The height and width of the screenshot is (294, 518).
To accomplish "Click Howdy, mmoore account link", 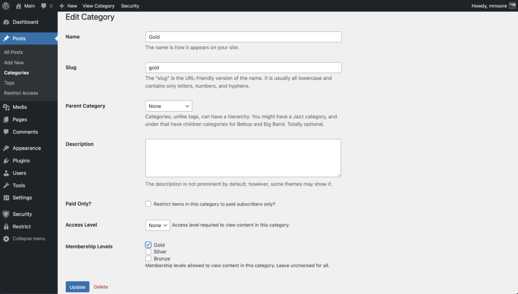I will coord(489,6).
